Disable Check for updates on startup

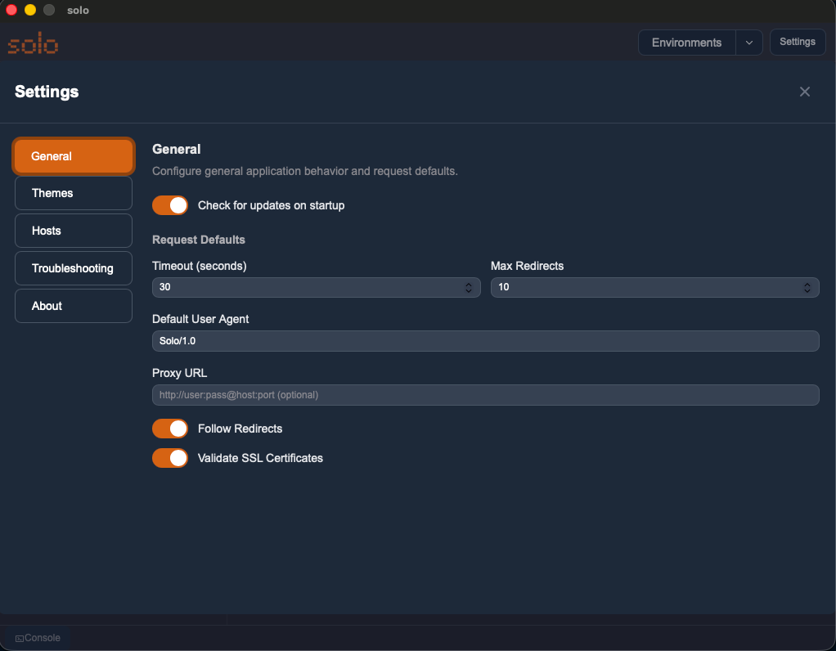coord(169,205)
